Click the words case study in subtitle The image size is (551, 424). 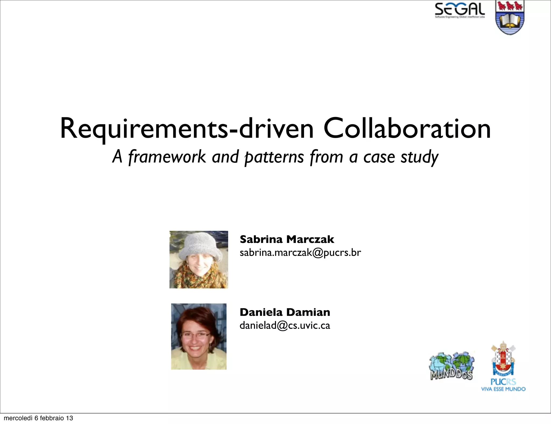click(x=401, y=157)
